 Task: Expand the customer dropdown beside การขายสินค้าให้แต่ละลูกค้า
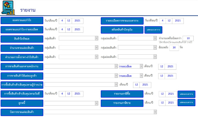click(81, 76)
